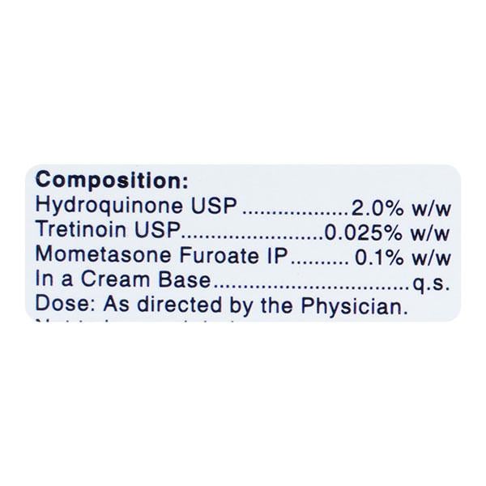Click the "q.s." quantity text
The width and height of the screenshot is (486, 486).
tap(430, 283)
